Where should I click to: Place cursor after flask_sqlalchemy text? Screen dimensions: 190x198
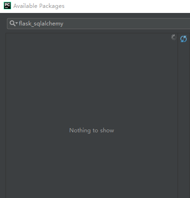coord(64,24)
